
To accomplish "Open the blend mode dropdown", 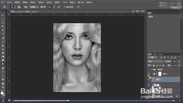I will tap(155, 62).
